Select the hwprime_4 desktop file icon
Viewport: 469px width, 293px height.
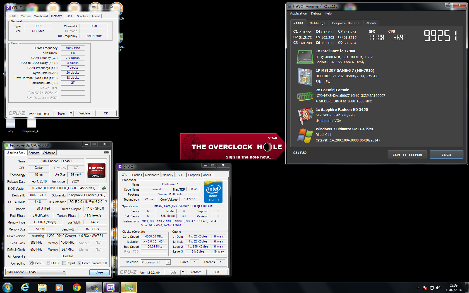[x=32, y=126]
